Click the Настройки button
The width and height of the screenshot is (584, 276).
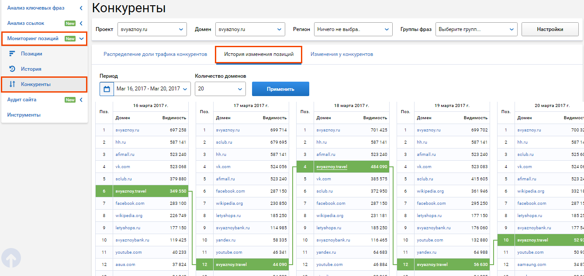(550, 30)
